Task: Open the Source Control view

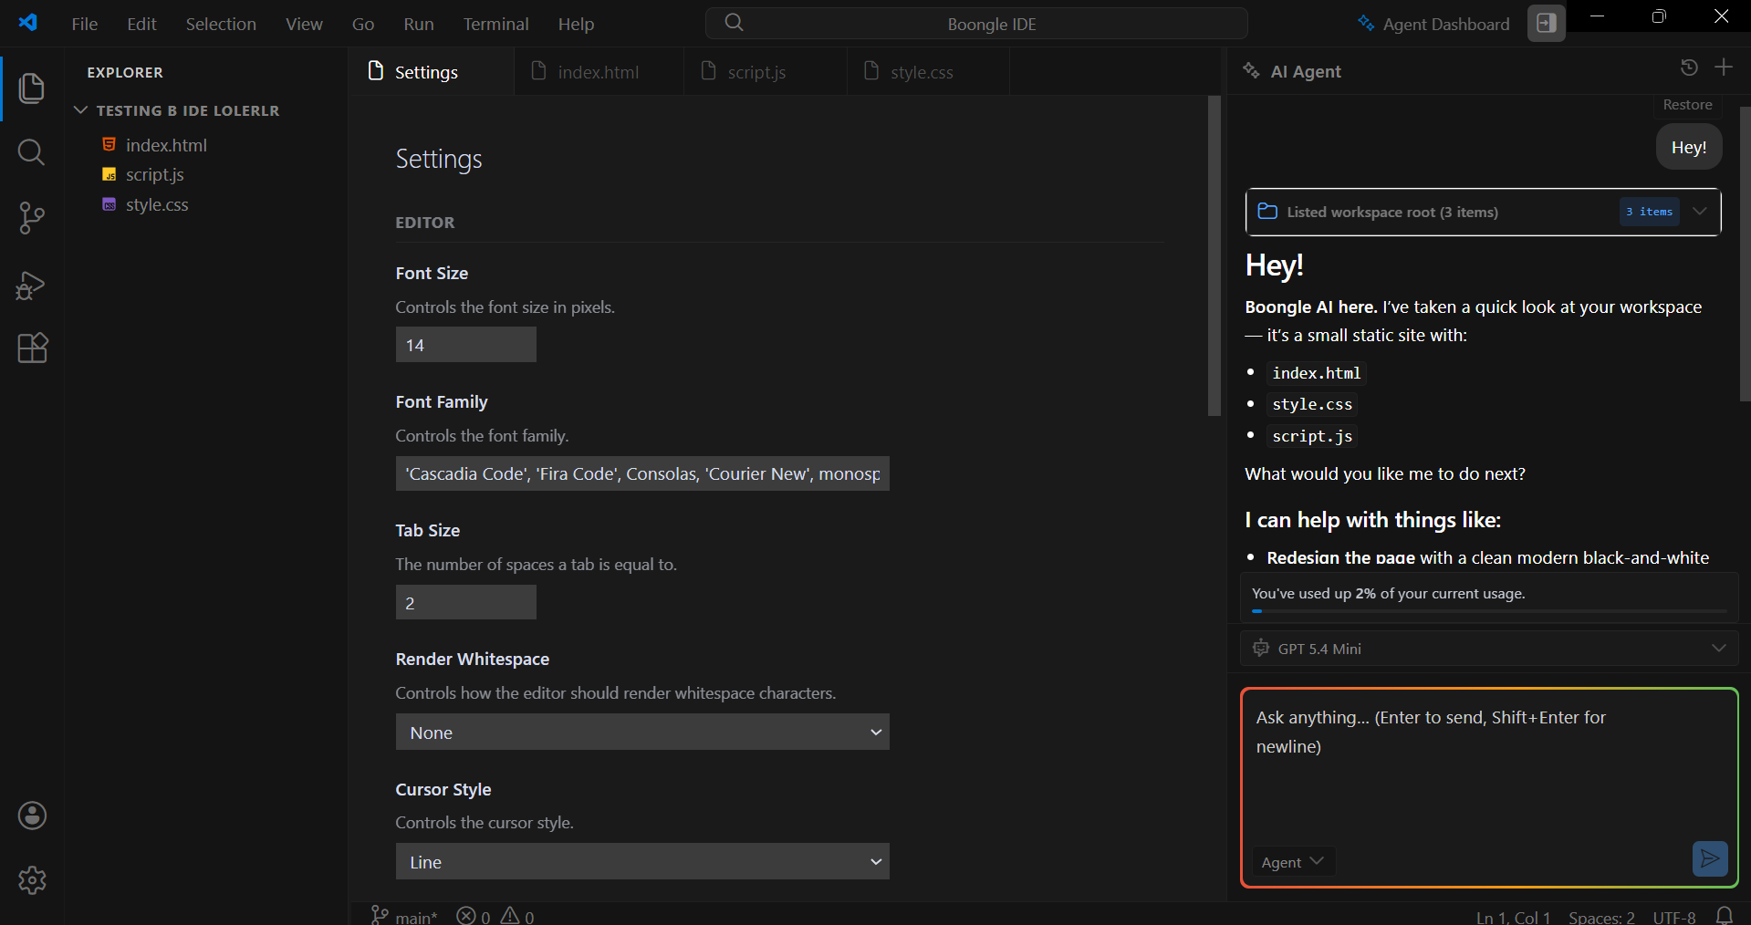Action: coord(32,218)
